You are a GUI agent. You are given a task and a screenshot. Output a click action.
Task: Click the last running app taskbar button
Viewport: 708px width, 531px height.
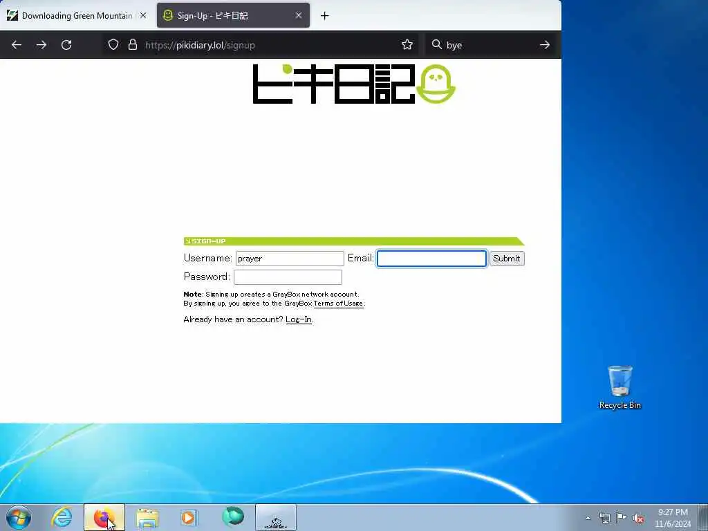point(276,517)
